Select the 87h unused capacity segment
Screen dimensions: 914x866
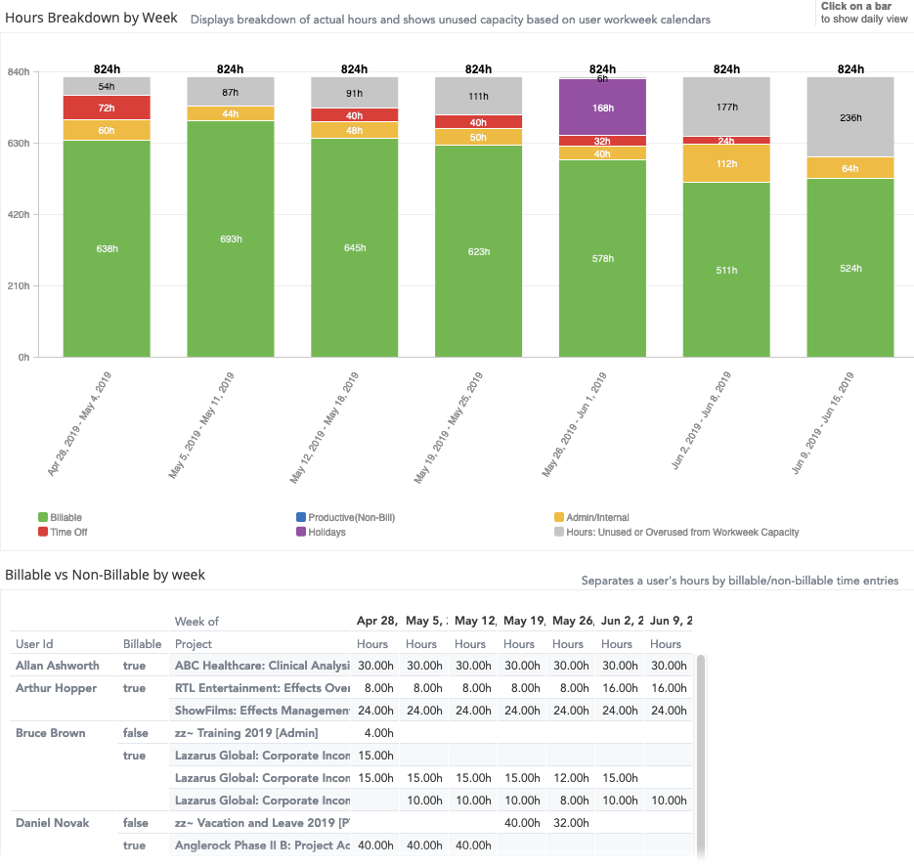point(231,92)
